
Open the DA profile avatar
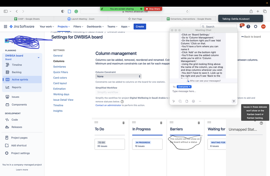click(x=263, y=27)
